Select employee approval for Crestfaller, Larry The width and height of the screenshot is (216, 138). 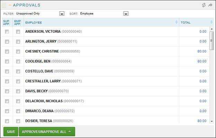(18, 81)
